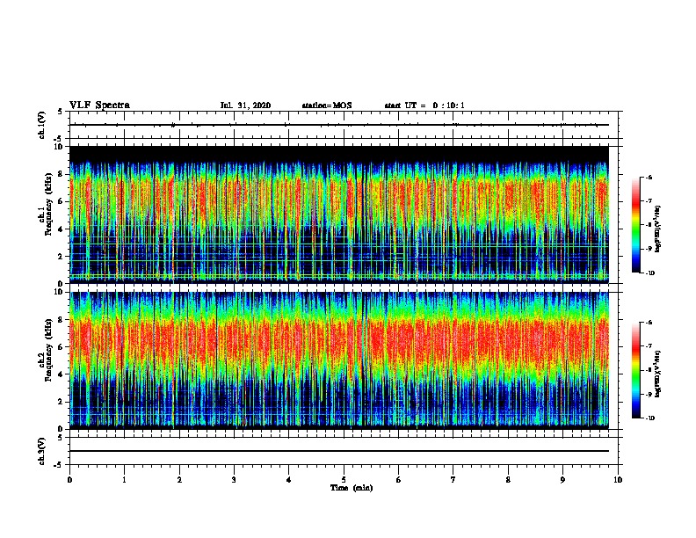Click the "-6" label on ch.1 colorbar
The width and height of the screenshot is (696, 538).
649,177
